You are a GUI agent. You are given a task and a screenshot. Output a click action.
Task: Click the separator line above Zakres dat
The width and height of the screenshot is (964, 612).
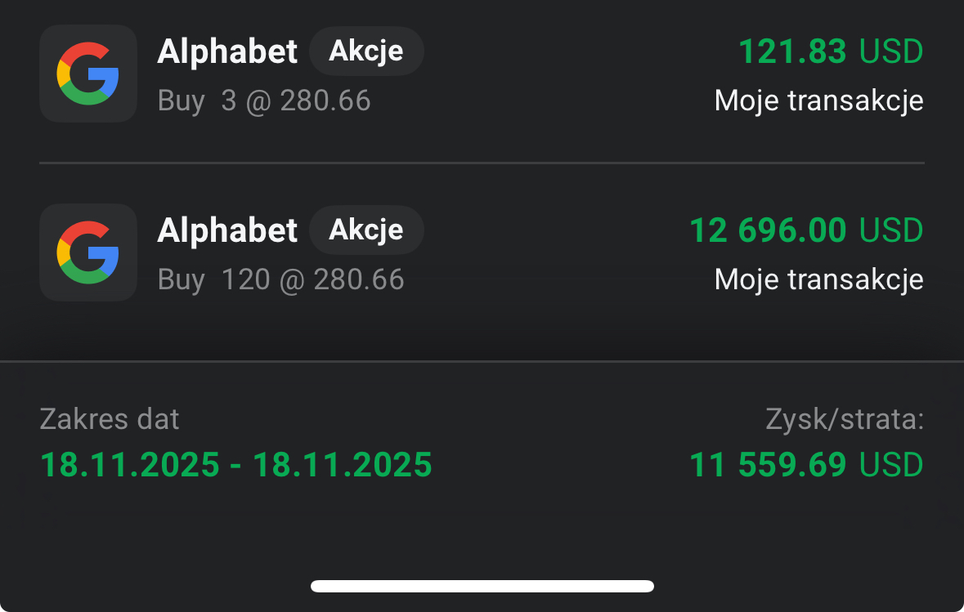pos(482,360)
